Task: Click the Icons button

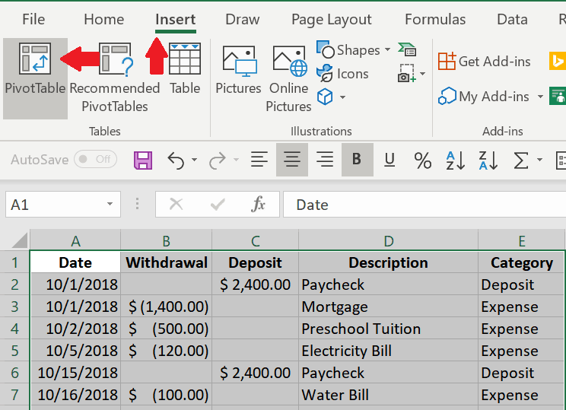Action: [343, 74]
